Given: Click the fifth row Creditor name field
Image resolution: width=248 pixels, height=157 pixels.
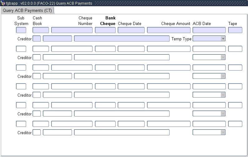Looking at the screenshot, I should point(122,114).
